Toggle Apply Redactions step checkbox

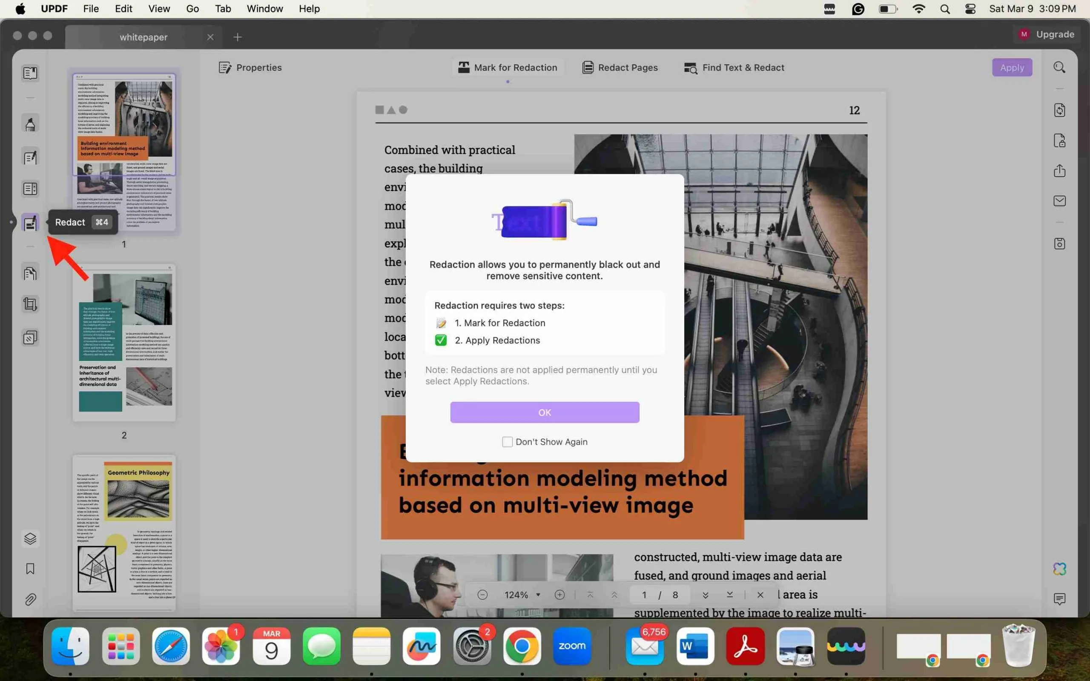pyautogui.click(x=440, y=340)
